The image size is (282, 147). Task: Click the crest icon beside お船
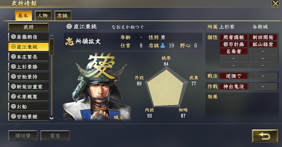click(13, 106)
